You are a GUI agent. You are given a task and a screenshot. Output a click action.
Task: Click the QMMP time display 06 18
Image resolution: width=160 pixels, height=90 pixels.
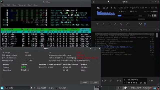point(109,8)
